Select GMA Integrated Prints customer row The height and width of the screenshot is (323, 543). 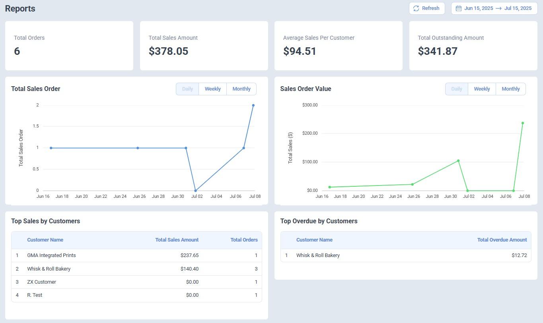[51, 255]
